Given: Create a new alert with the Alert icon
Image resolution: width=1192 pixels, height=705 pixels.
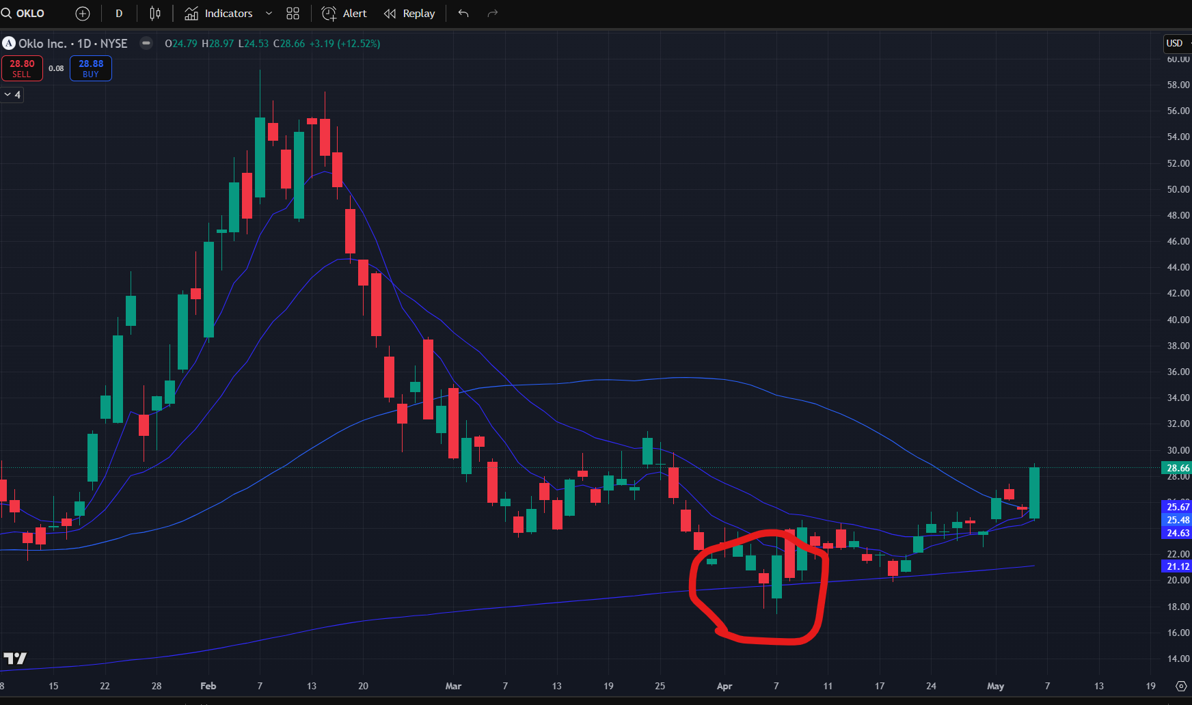Looking at the screenshot, I should [x=344, y=13].
